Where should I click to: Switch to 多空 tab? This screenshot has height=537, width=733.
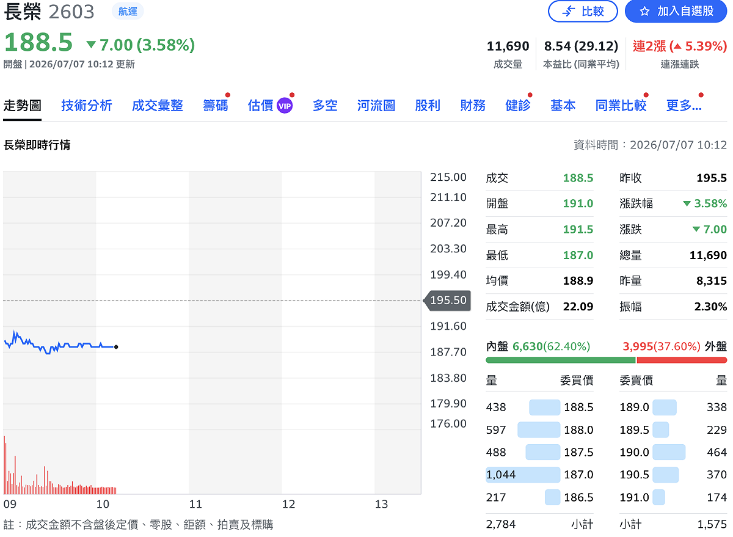coord(325,105)
